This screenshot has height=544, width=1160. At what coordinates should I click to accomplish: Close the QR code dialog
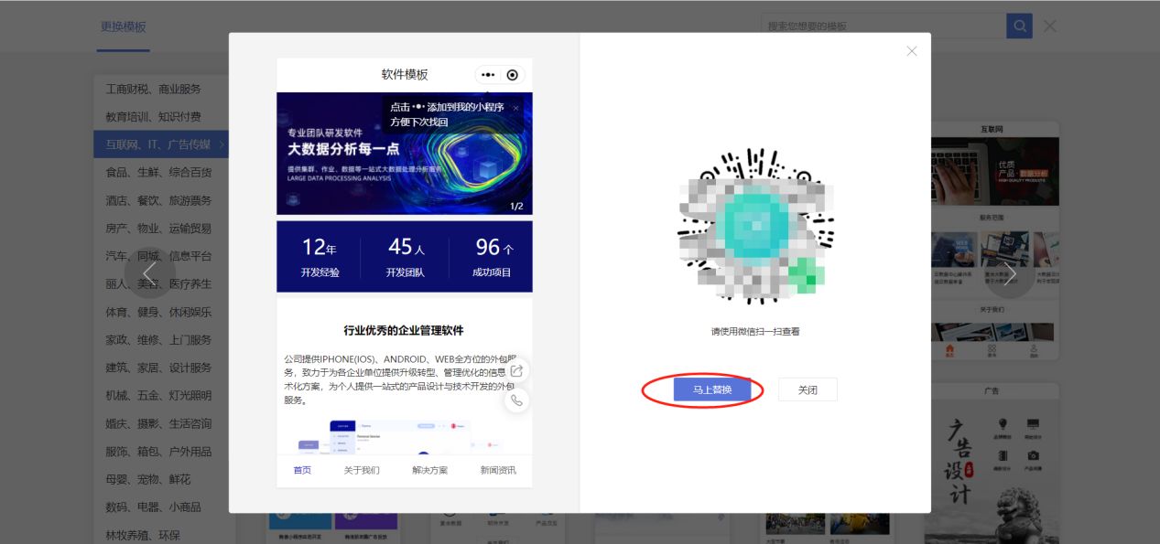[x=911, y=51]
